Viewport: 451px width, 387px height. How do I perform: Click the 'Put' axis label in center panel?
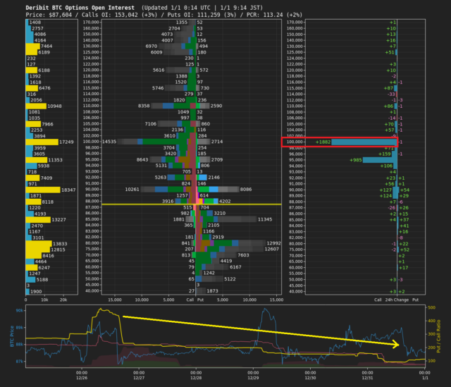tap(202, 299)
